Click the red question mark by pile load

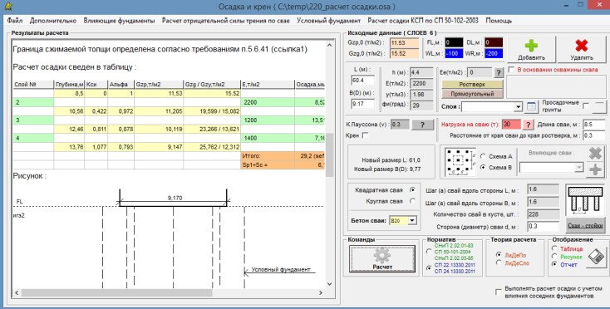tap(528, 125)
